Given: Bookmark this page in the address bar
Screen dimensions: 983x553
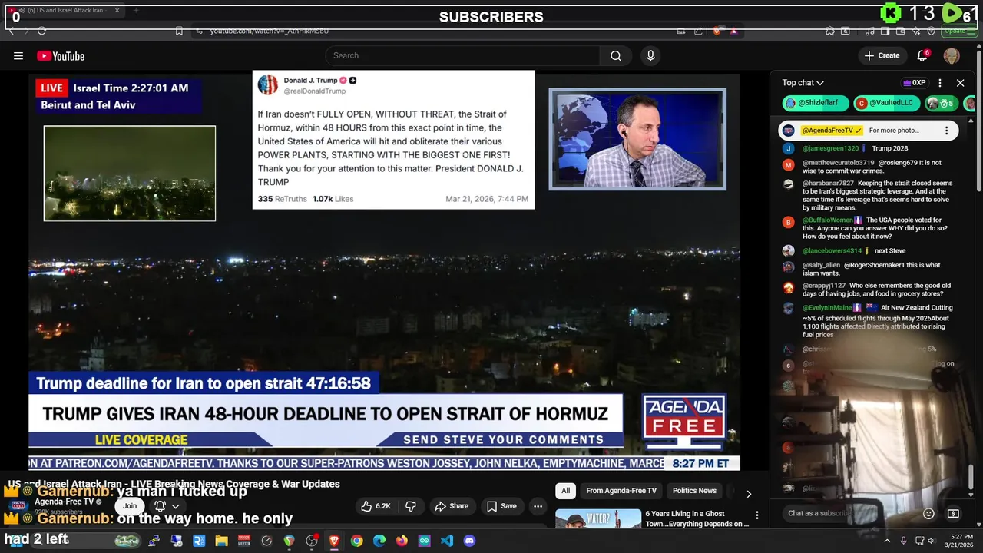Looking at the screenshot, I should (179, 31).
